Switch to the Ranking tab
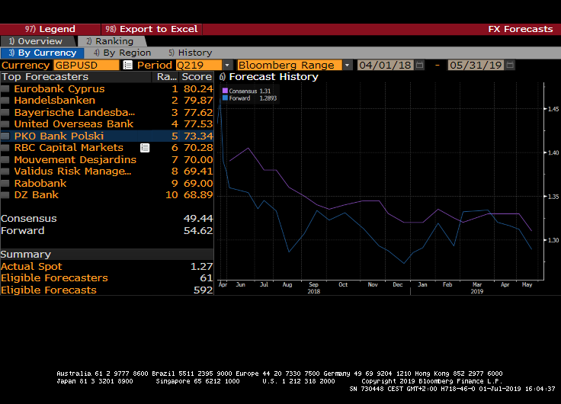This screenshot has height=404, width=561. pyautogui.click(x=109, y=41)
